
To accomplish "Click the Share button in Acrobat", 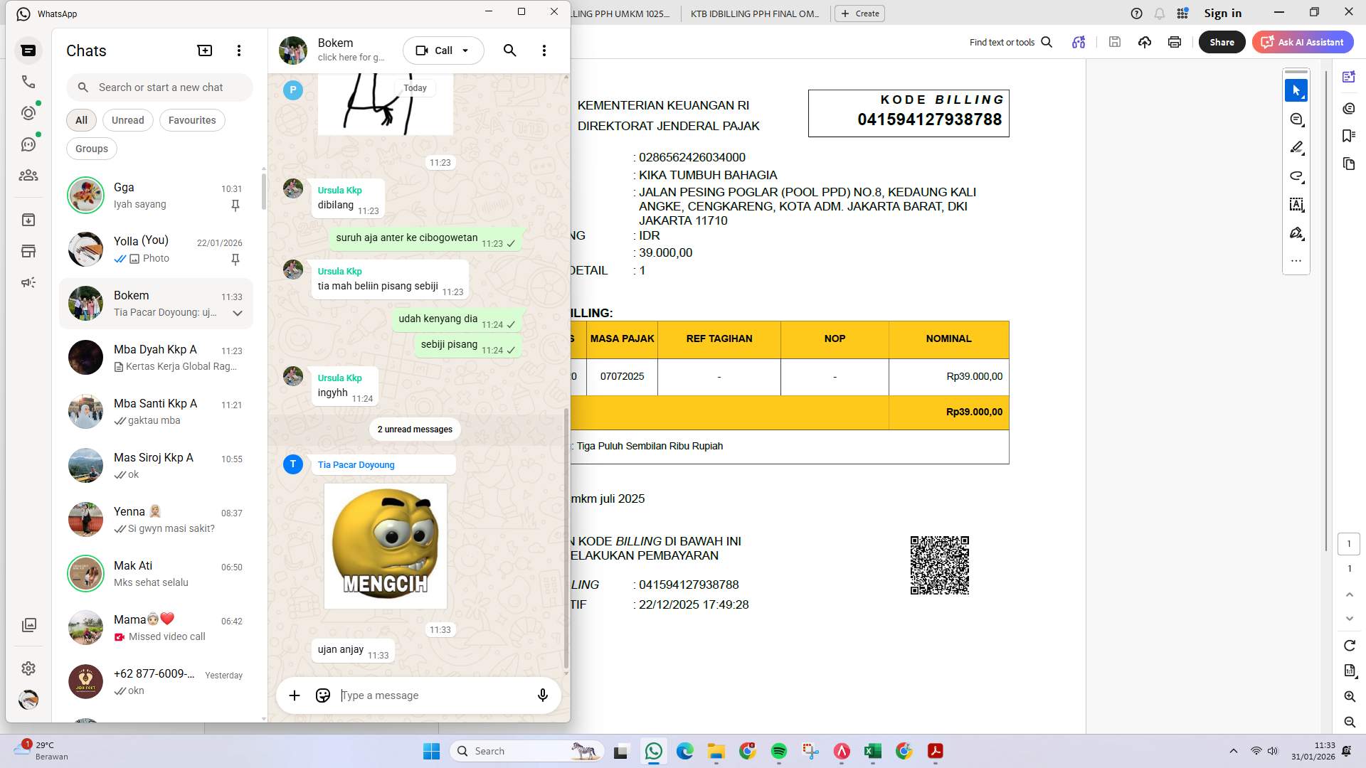I will click(x=1222, y=42).
